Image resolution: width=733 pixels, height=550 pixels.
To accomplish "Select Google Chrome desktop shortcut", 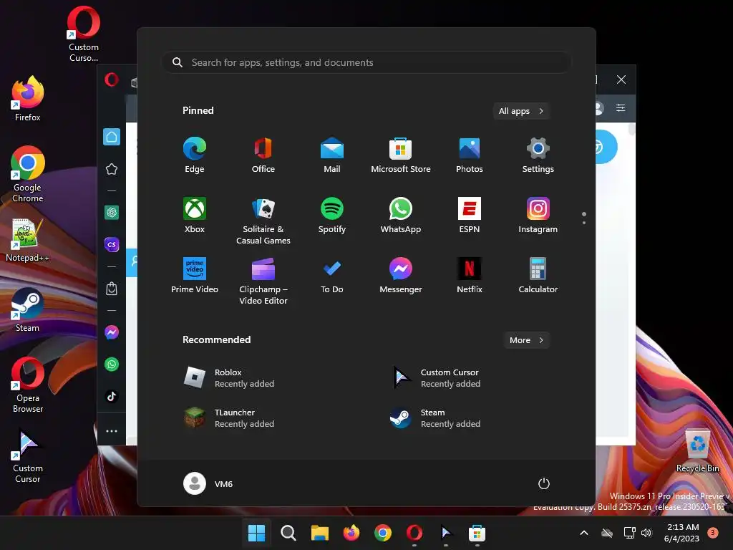I will pyautogui.click(x=28, y=174).
